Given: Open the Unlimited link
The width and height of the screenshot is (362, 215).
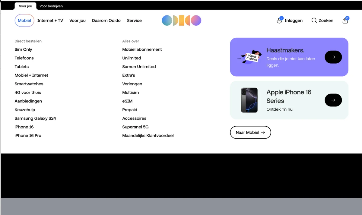Looking at the screenshot, I should [132, 58].
